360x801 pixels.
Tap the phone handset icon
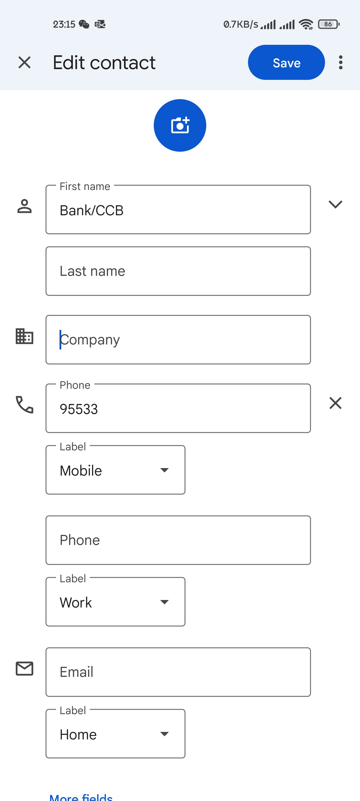(x=24, y=404)
